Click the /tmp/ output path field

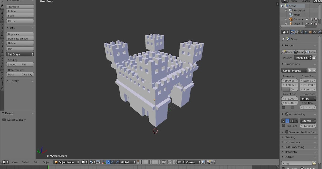[x=297, y=163]
